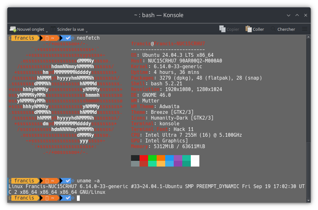Click the Chercher text label

click(x=286, y=29)
